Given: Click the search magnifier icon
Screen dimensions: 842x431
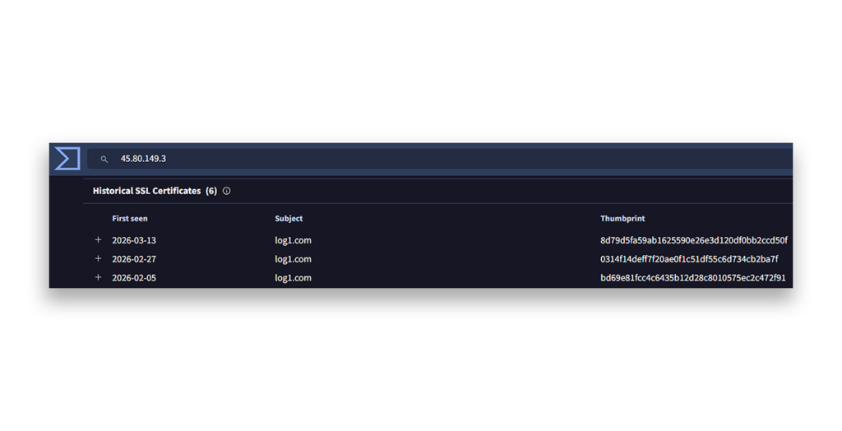Looking at the screenshot, I should click(104, 159).
